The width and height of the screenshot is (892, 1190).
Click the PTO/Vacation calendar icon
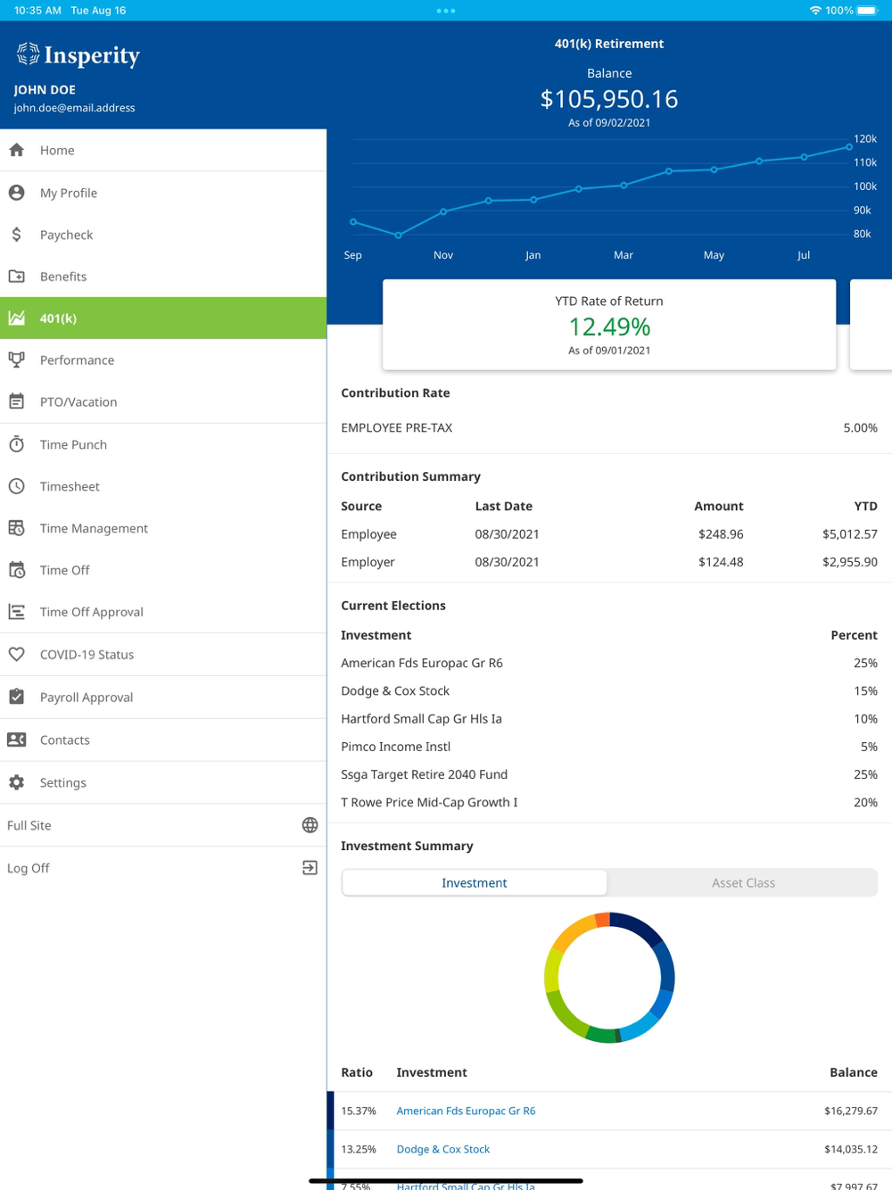(x=17, y=402)
